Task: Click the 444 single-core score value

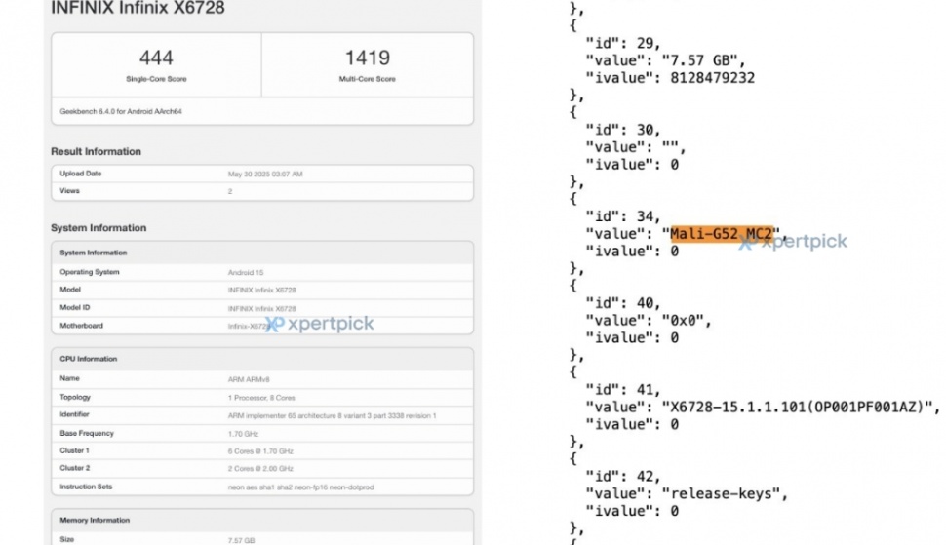Action: point(156,58)
